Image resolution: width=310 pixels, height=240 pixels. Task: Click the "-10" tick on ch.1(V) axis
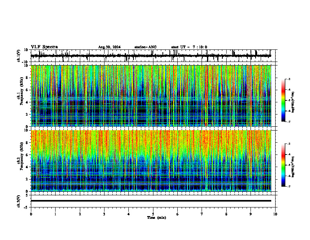[x=25, y=62]
